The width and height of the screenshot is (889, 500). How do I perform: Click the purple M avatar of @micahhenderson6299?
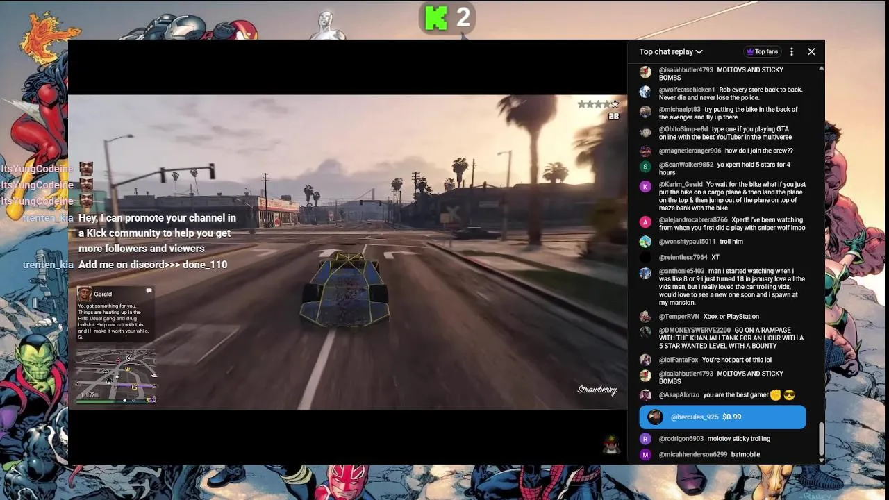(645, 455)
